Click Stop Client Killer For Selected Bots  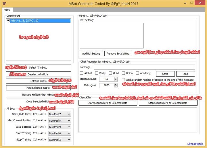[168, 103]
